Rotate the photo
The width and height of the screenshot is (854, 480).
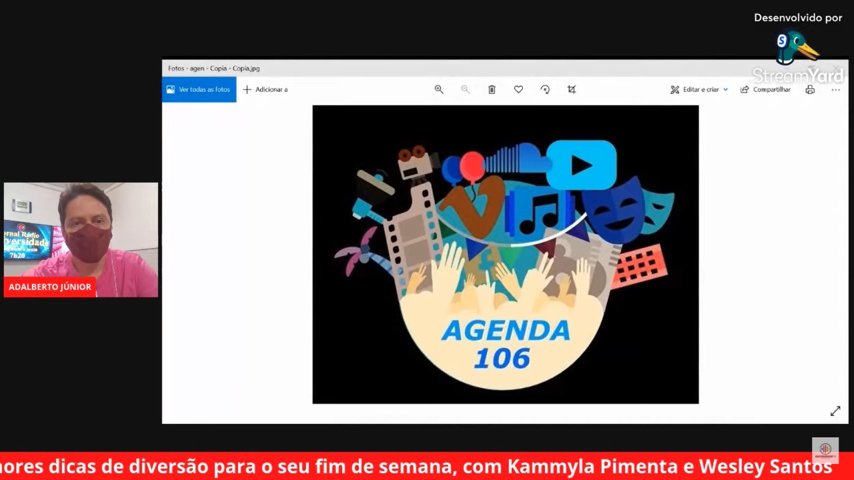[545, 89]
